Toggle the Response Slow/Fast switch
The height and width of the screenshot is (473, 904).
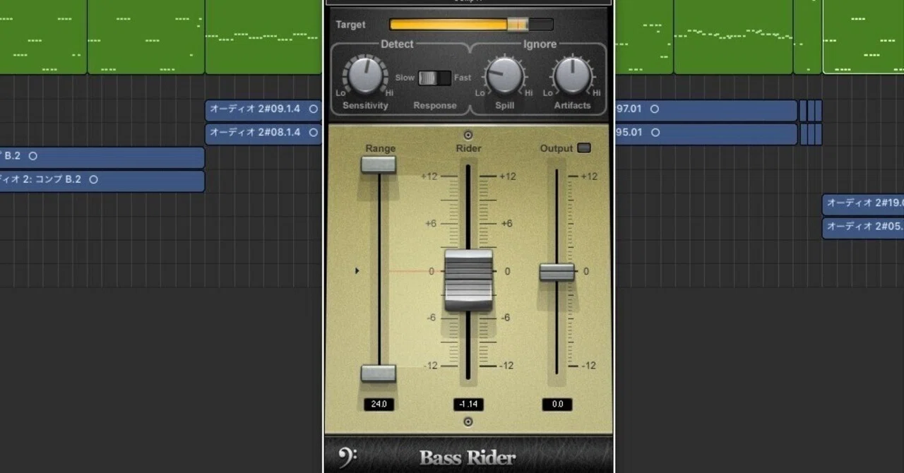tap(434, 78)
